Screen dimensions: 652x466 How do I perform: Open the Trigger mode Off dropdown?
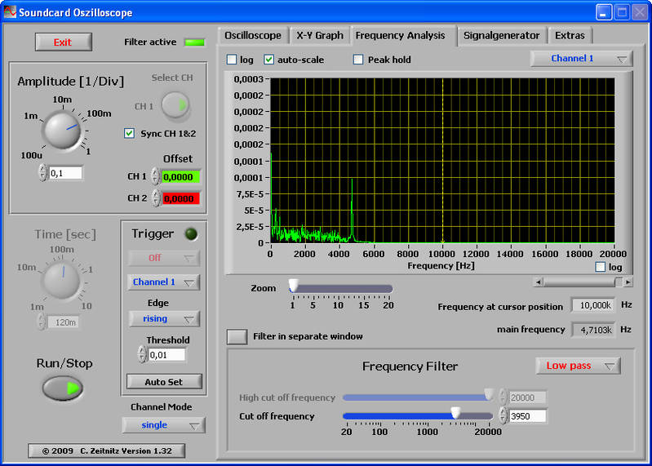click(x=164, y=258)
